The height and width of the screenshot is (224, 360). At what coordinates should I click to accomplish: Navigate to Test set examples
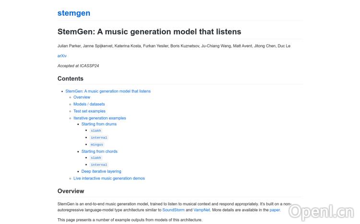(89, 111)
